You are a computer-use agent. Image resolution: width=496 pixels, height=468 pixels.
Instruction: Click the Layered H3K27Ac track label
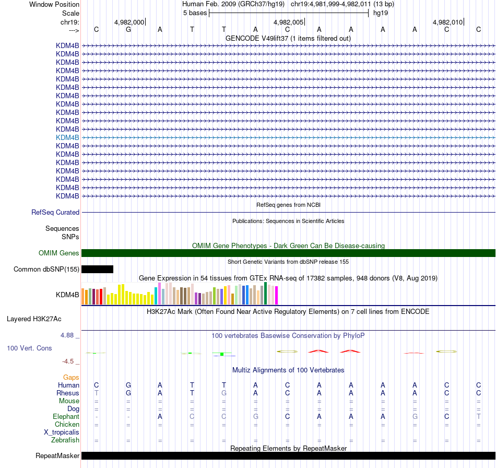(x=34, y=319)
